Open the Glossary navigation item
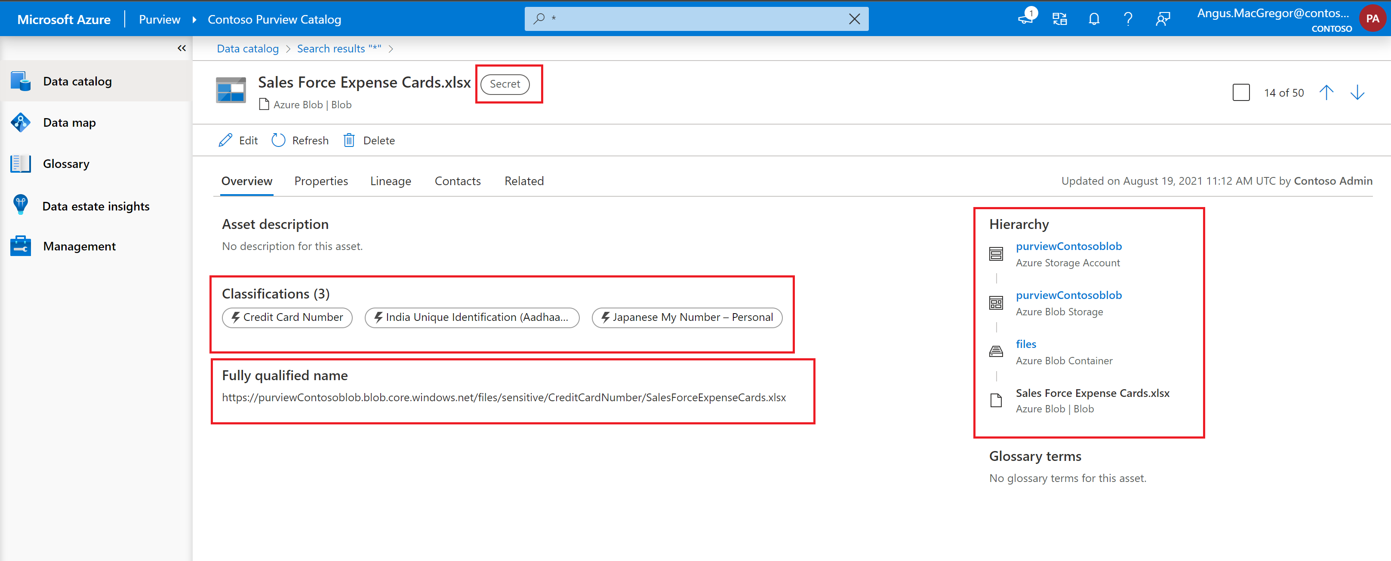The width and height of the screenshot is (1391, 561). click(x=66, y=164)
